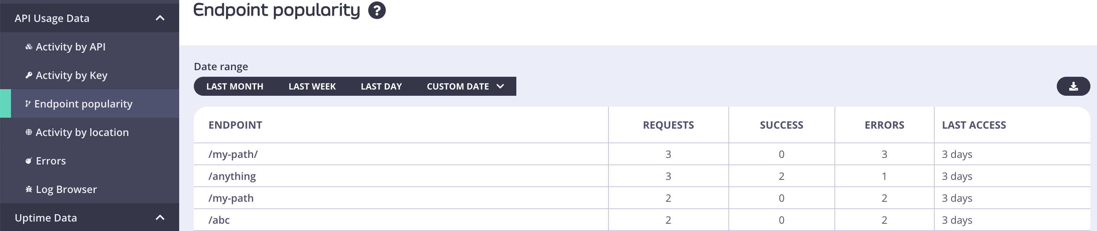Image resolution: width=1097 pixels, height=231 pixels.
Task: Select the Last Month date range
Action: click(x=235, y=86)
